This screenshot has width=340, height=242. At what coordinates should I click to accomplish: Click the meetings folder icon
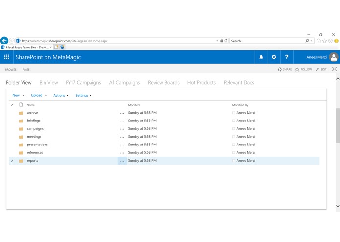pos(21,137)
